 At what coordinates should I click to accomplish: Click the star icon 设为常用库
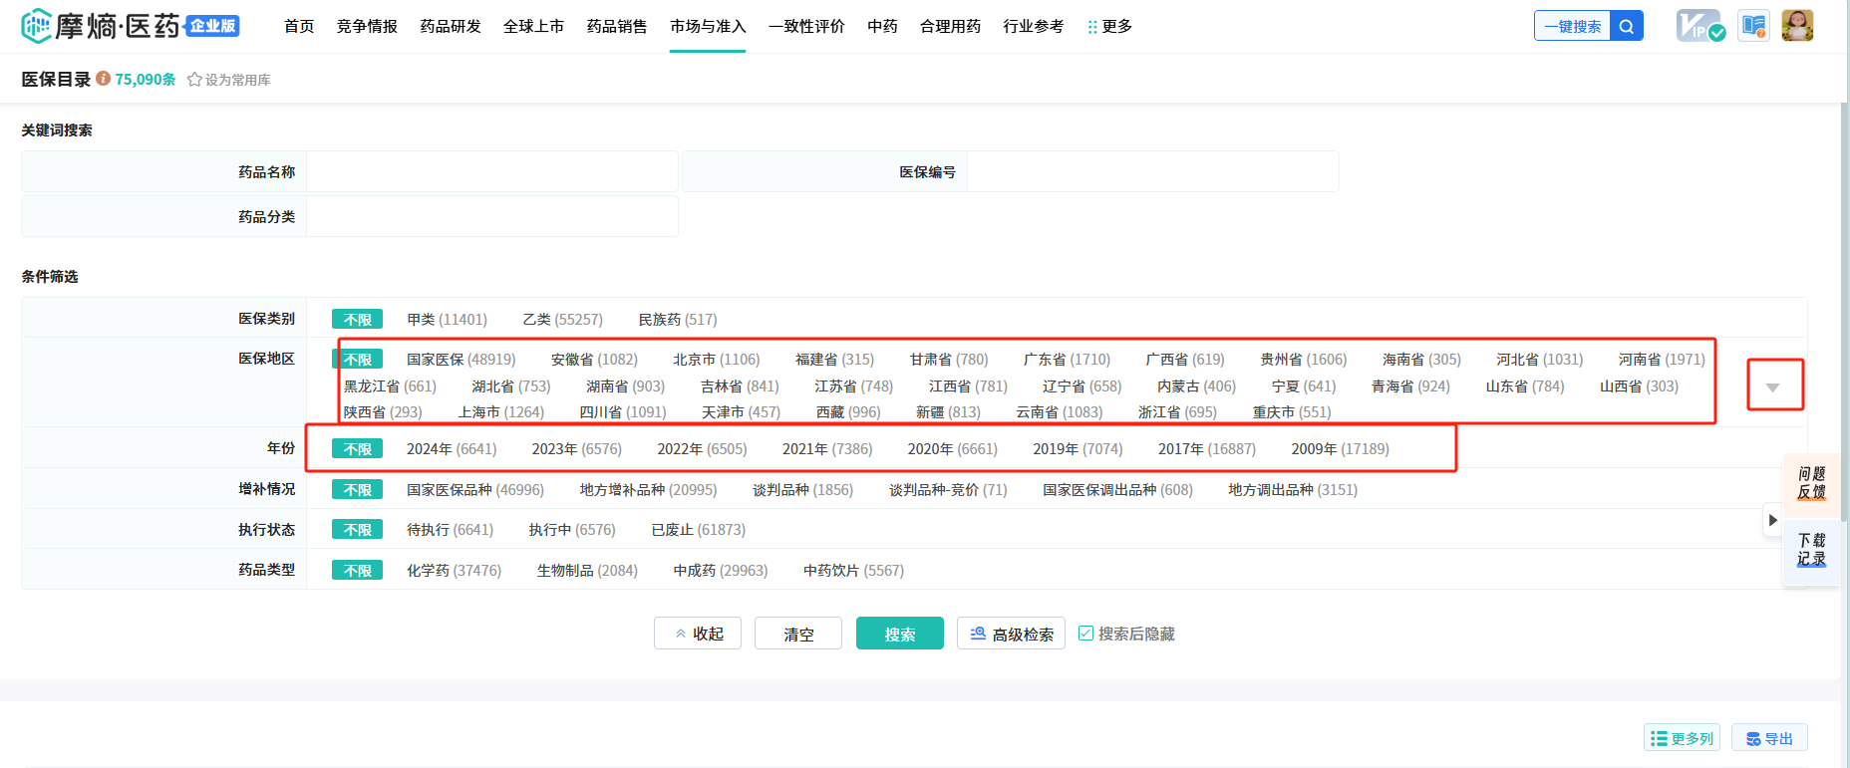click(194, 80)
